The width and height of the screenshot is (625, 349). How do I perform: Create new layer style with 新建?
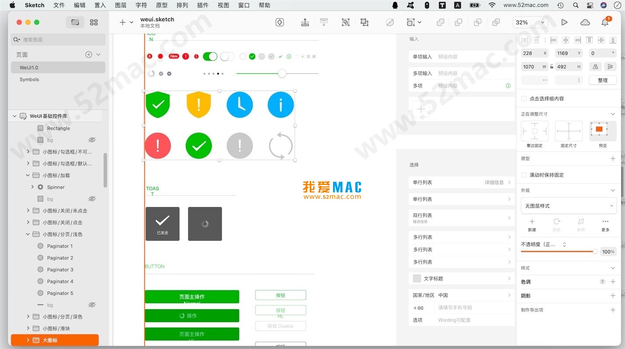point(532,225)
